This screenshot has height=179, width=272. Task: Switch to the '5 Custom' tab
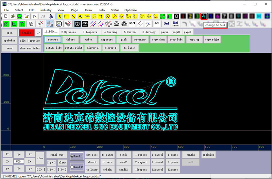point(130,32)
